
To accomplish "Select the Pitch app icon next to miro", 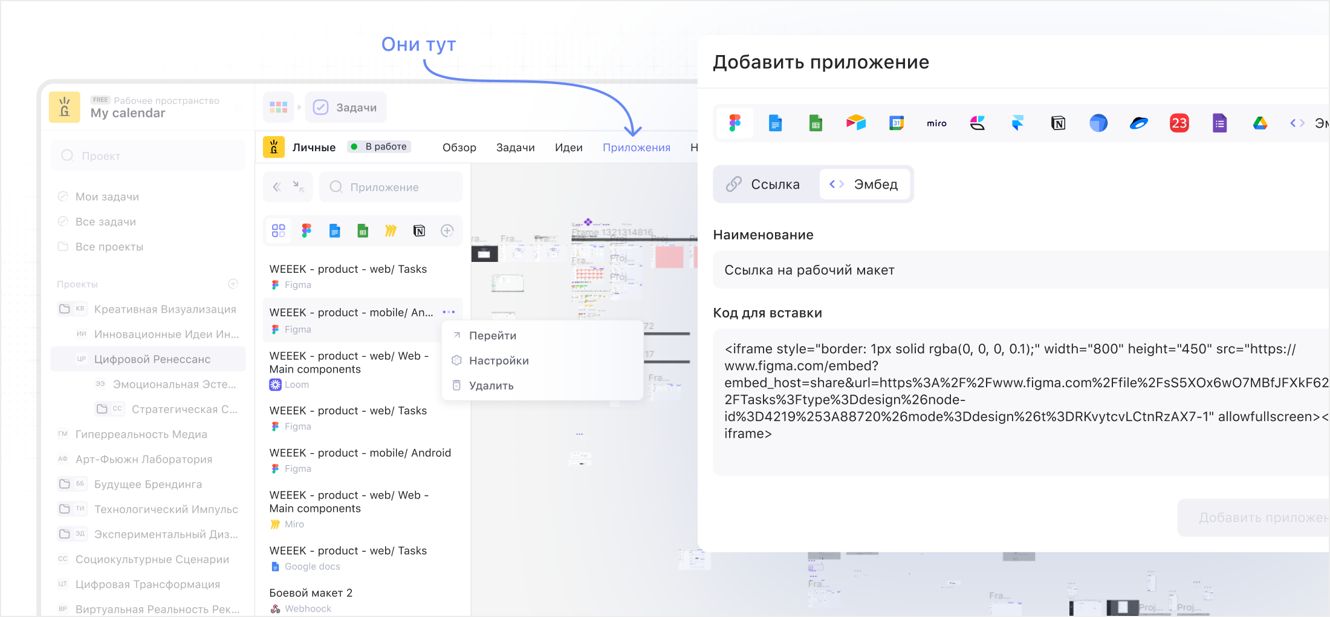I will click(x=978, y=123).
